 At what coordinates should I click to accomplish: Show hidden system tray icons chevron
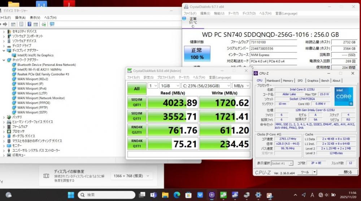point(295,195)
